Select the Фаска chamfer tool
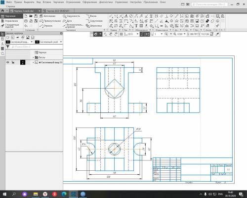This screenshot has width=247, height=198. pos(91,16)
